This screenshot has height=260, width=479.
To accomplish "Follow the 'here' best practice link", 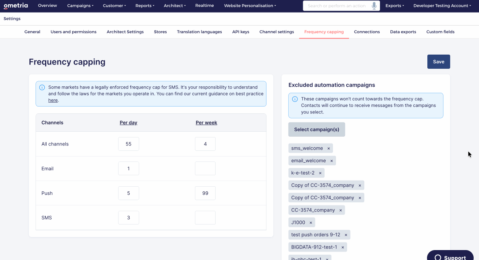I will coord(53,100).
